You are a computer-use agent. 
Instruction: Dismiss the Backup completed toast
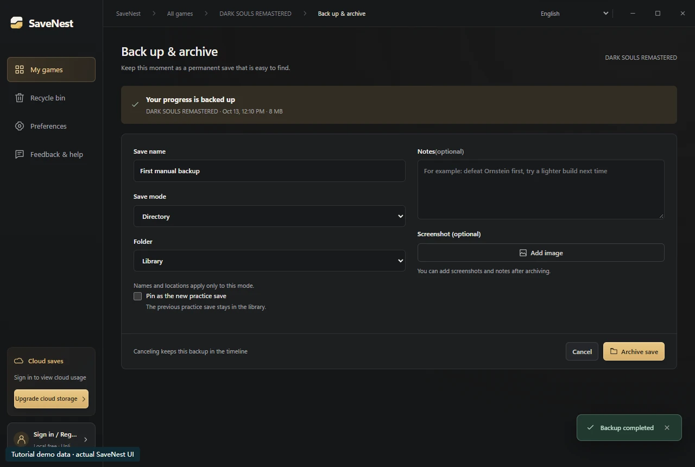click(667, 427)
